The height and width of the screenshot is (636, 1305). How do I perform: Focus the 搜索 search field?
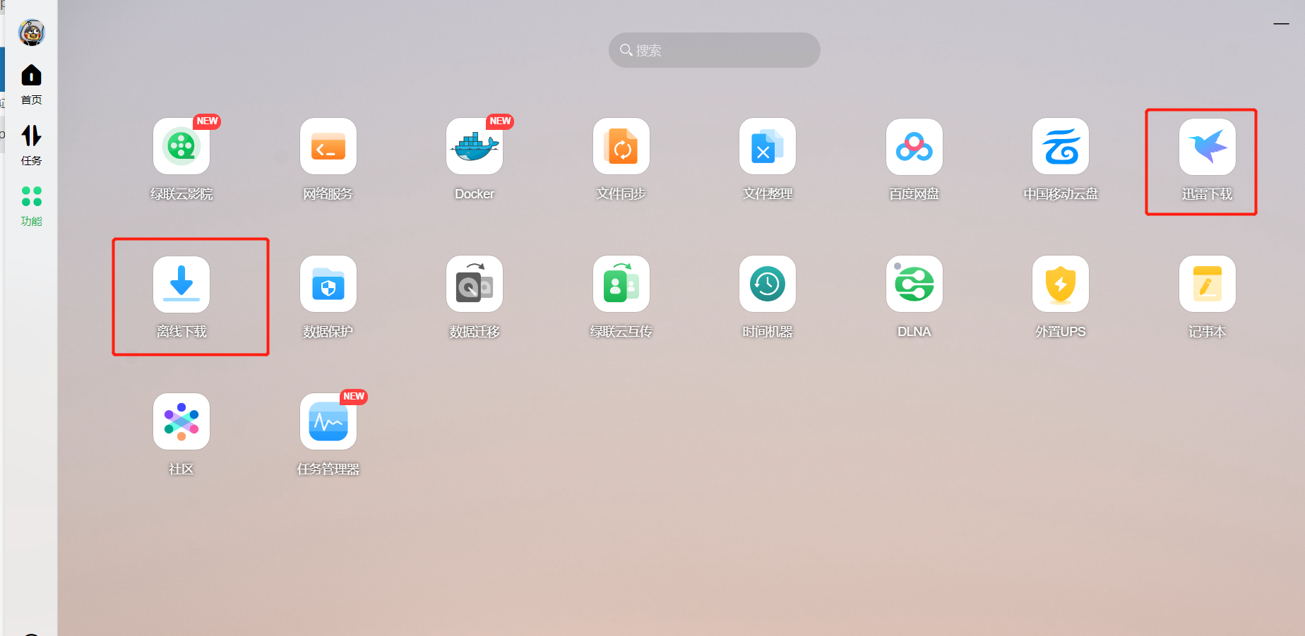(715, 50)
